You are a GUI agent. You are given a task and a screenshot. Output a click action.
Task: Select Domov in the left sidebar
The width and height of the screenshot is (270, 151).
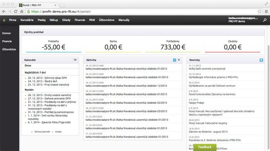(7, 33)
